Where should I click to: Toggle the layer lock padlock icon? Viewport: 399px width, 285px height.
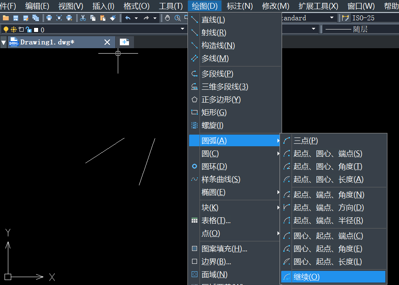click(29, 29)
